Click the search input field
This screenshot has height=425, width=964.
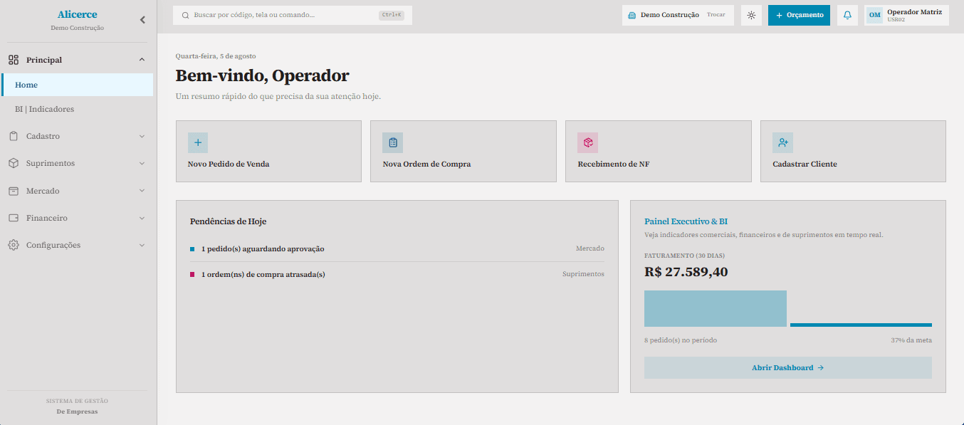293,15
